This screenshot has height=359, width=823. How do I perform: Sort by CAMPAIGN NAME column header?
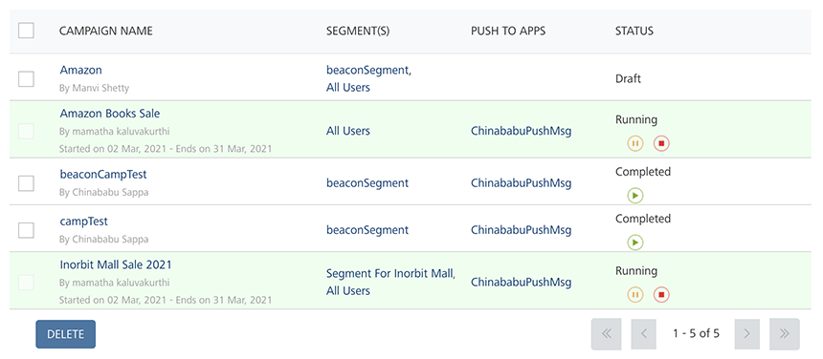click(106, 31)
